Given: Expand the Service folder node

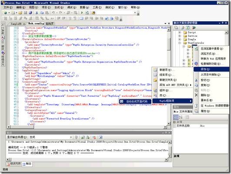Looking at the screenshot, I should pos(179,36).
